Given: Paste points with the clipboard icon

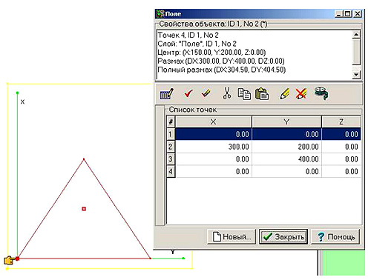Looking at the screenshot, I should [262, 94].
